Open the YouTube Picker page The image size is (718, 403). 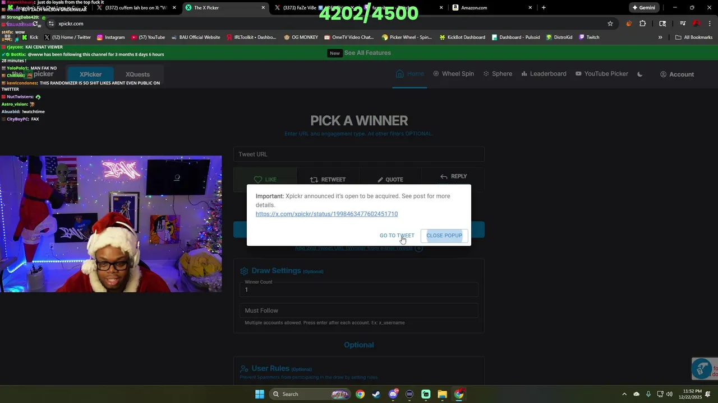click(601, 74)
